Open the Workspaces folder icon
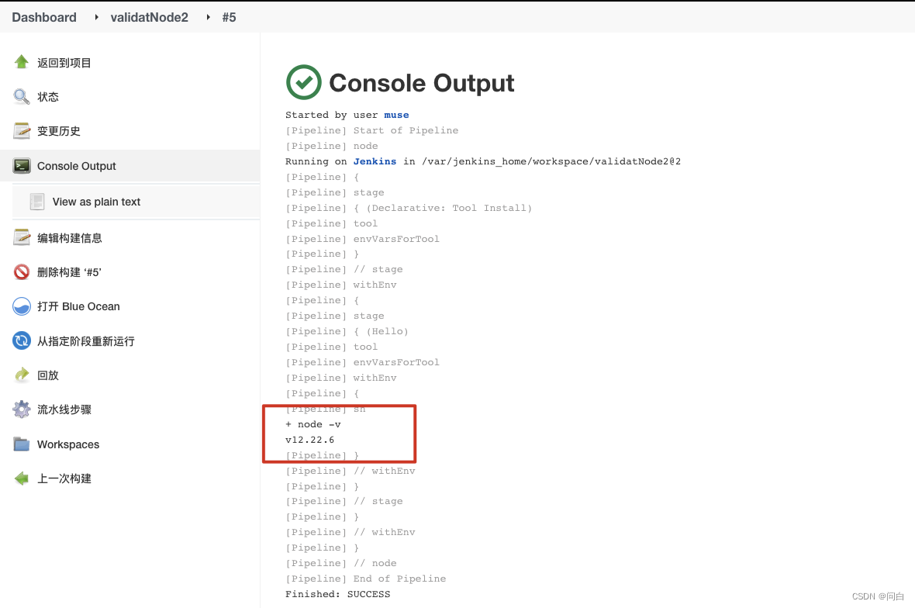The width and height of the screenshot is (915, 608). tap(21, 444)
